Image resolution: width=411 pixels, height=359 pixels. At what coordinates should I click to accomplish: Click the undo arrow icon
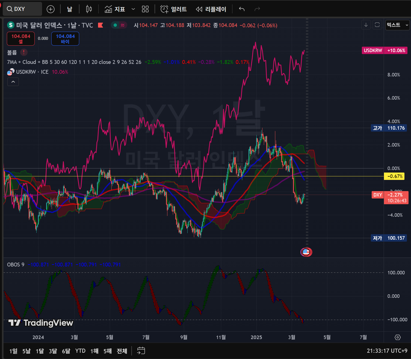242,9
